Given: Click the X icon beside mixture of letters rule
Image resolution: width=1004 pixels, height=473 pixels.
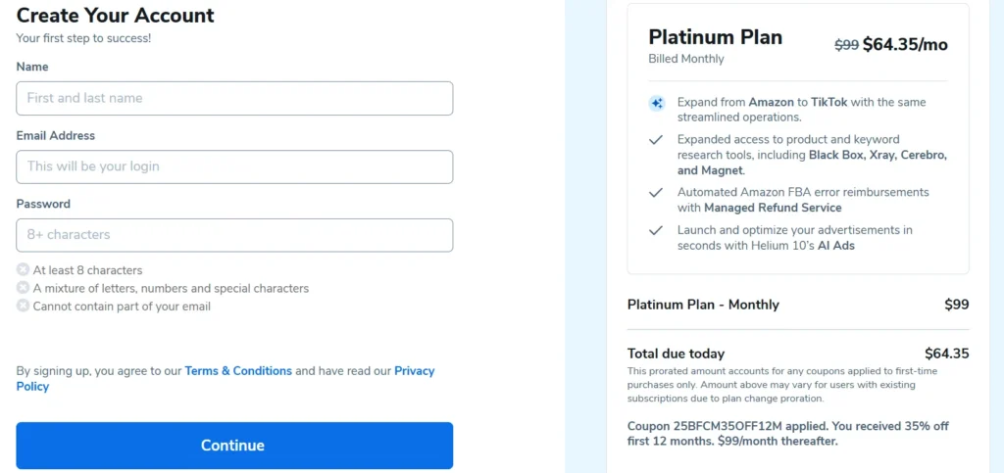Looking at the screenshot, I should pos(23,288).
